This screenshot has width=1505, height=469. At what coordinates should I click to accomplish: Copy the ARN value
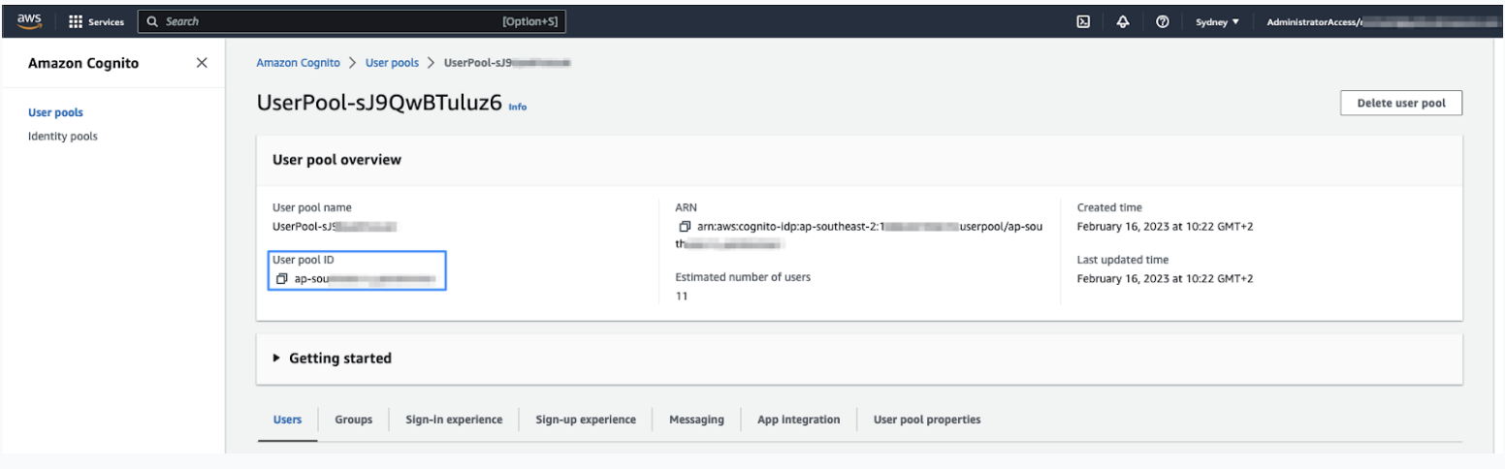(x=684, y=227)
